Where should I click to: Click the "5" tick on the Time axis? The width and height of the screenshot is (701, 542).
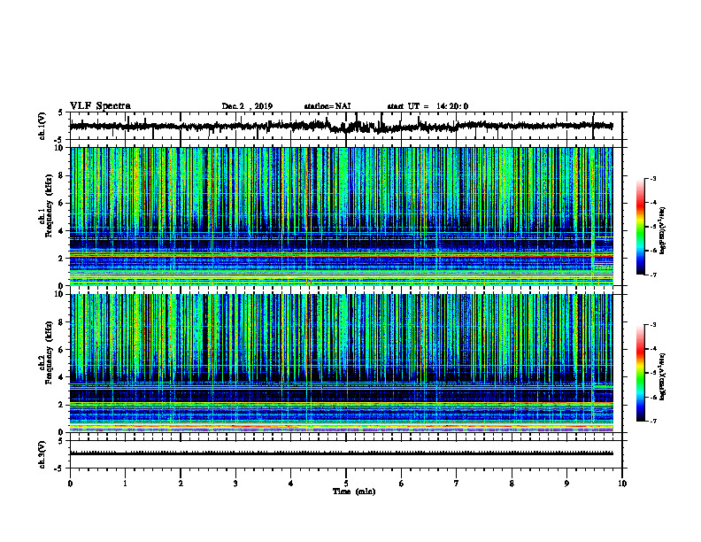(346, 484)
